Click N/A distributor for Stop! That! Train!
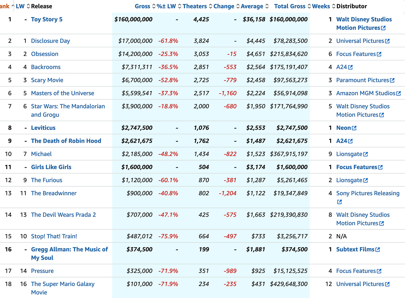Viewport: 405px width, 298px height. pos(342,236)
